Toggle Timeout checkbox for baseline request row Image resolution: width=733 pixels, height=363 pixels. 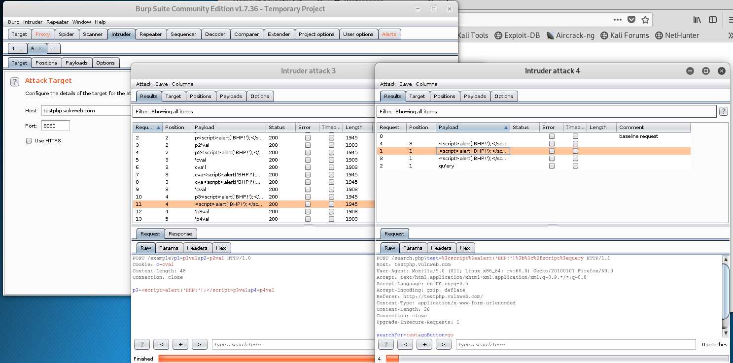(x=575, y=136)
